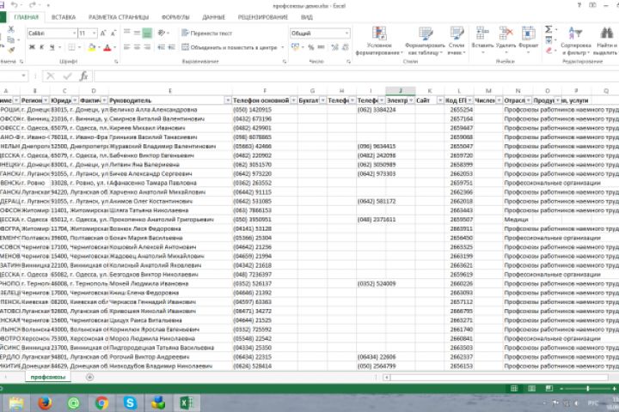
Task: Open Chrome from the taskbar
Action: [x=101, y=403]
